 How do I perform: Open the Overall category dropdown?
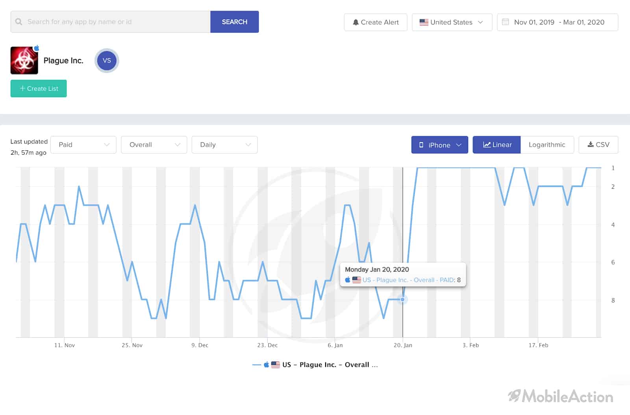(154, 145)
